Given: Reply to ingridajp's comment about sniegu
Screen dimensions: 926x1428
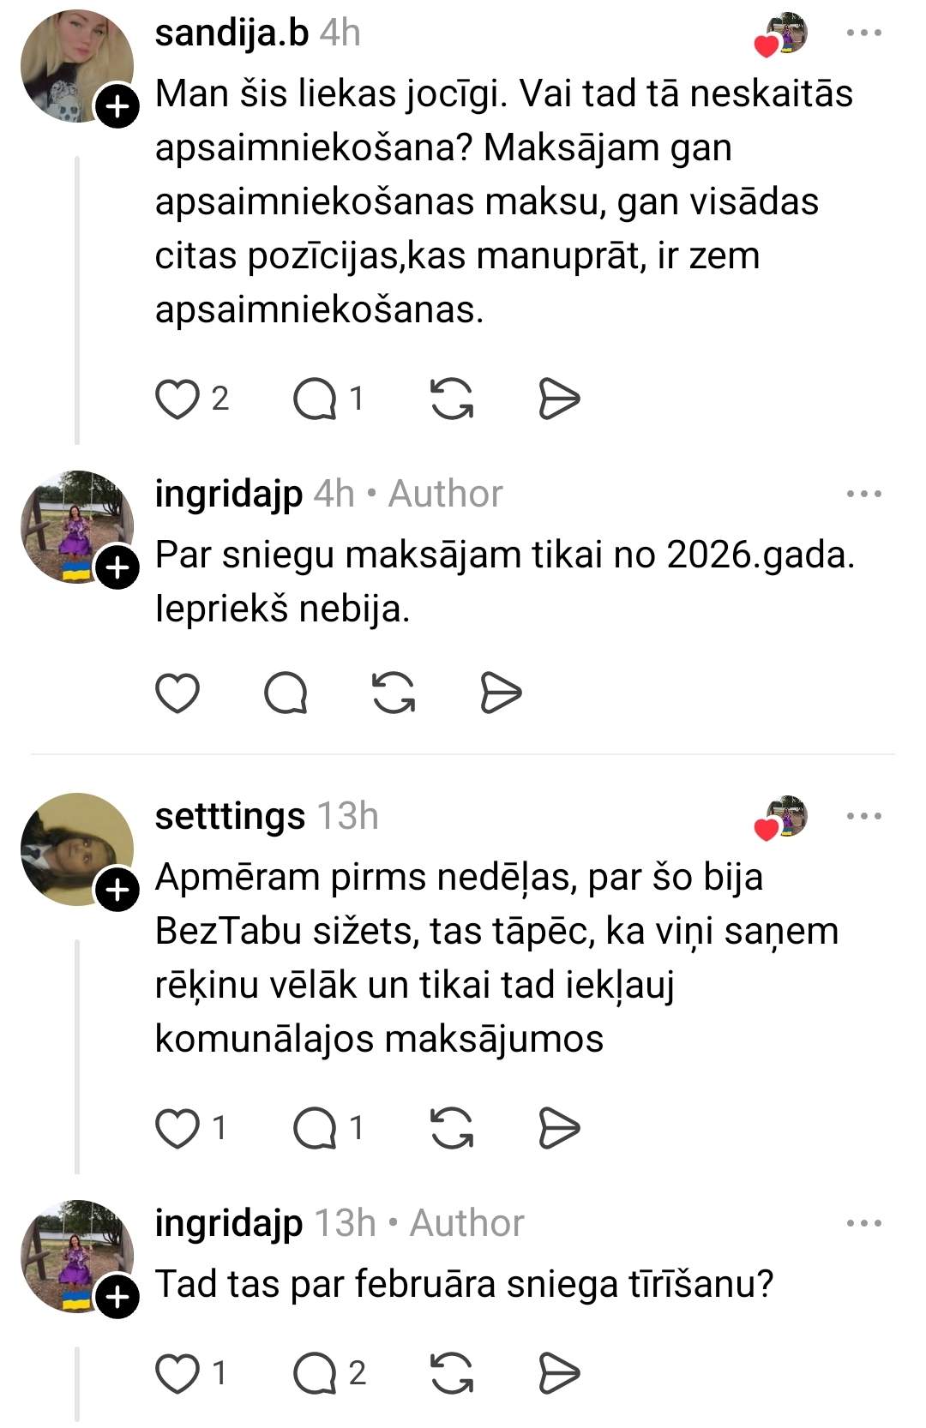Looking at the screenshot, I should (x=286, y=693).
